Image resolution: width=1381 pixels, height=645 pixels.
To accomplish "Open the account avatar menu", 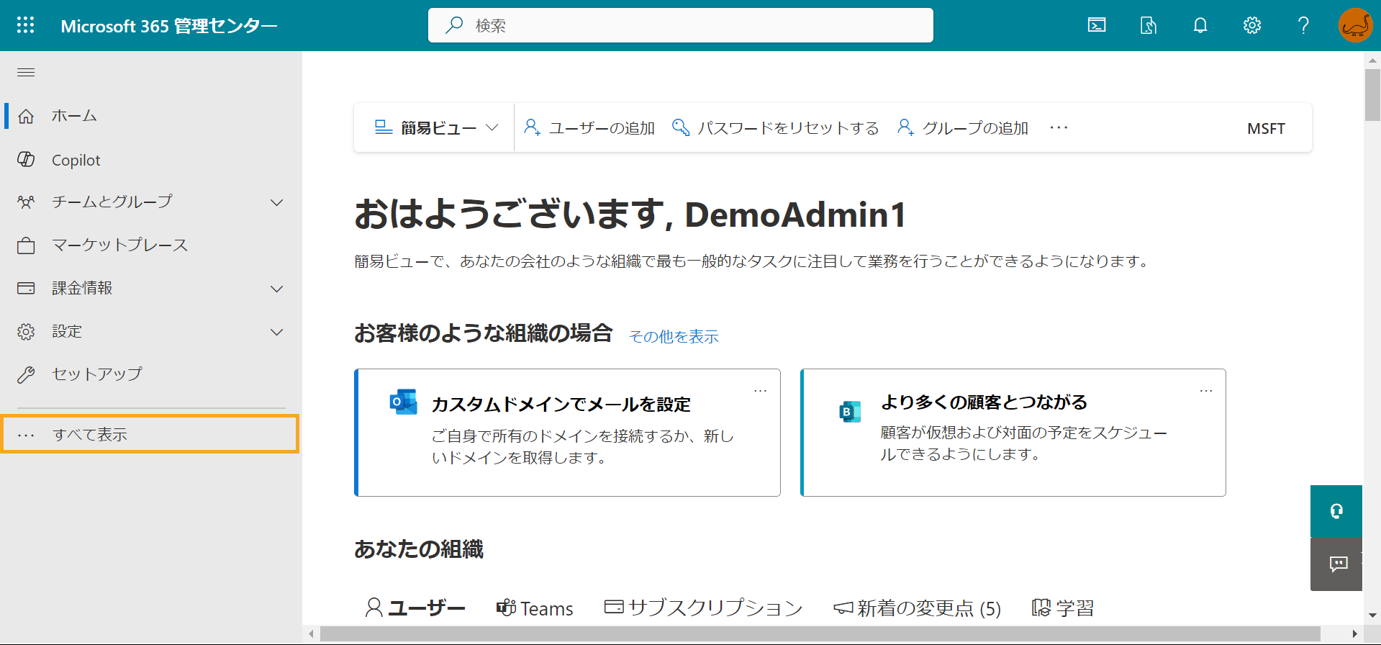I will coord(1355,26).
